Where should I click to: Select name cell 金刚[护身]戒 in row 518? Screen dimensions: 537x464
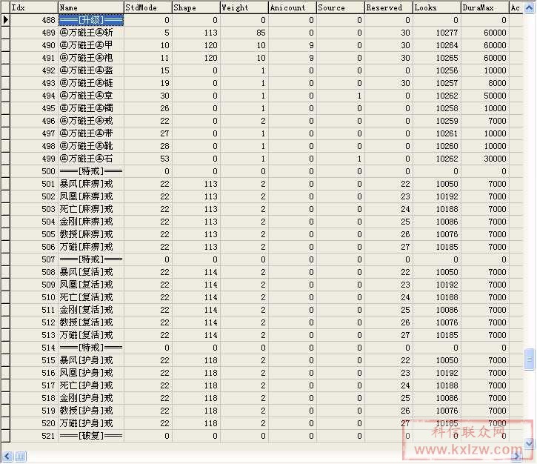91,398
